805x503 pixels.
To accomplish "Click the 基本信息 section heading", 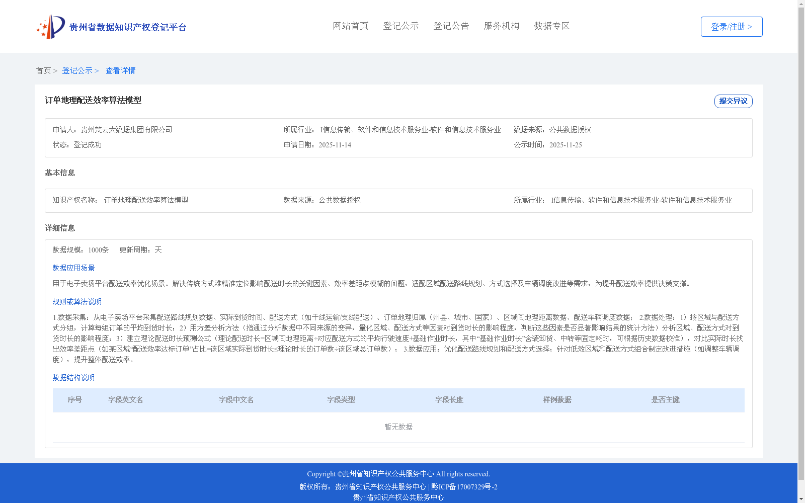I will point(60,173).
